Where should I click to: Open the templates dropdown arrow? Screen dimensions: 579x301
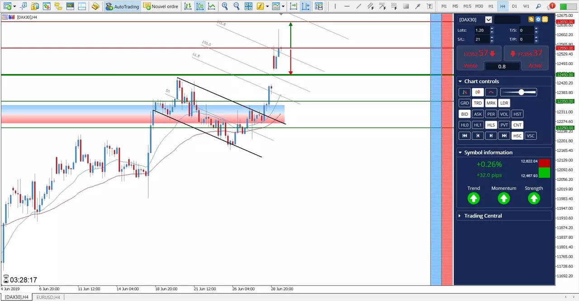click(x=283, y=6)
